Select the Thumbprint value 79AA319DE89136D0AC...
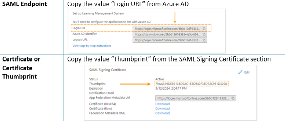The image size is (285, 121). pos(191,84)
